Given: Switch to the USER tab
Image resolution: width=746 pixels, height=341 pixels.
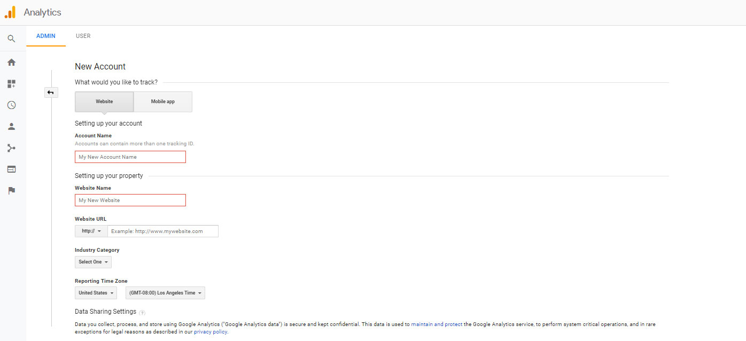Looking at the screenshot, I should 83,36.
